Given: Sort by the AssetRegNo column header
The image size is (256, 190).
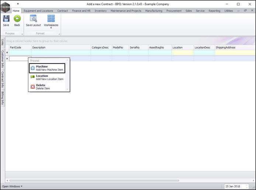Looking at the screenshot, I should pyautogui.click(x=160, y=48).
